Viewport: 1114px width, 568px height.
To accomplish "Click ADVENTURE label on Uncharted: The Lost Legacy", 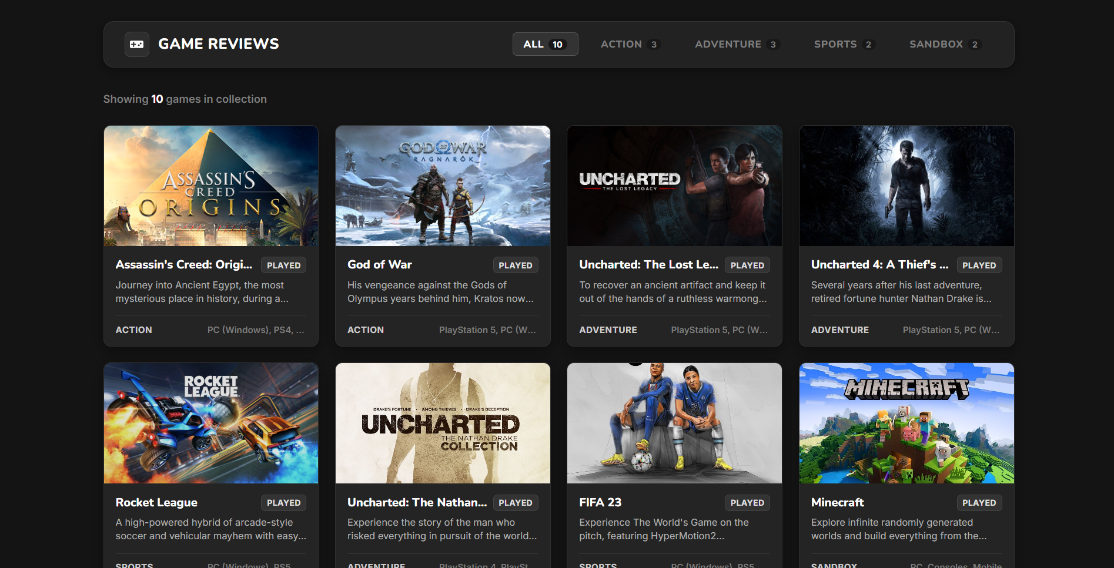I will click(608, 330).
